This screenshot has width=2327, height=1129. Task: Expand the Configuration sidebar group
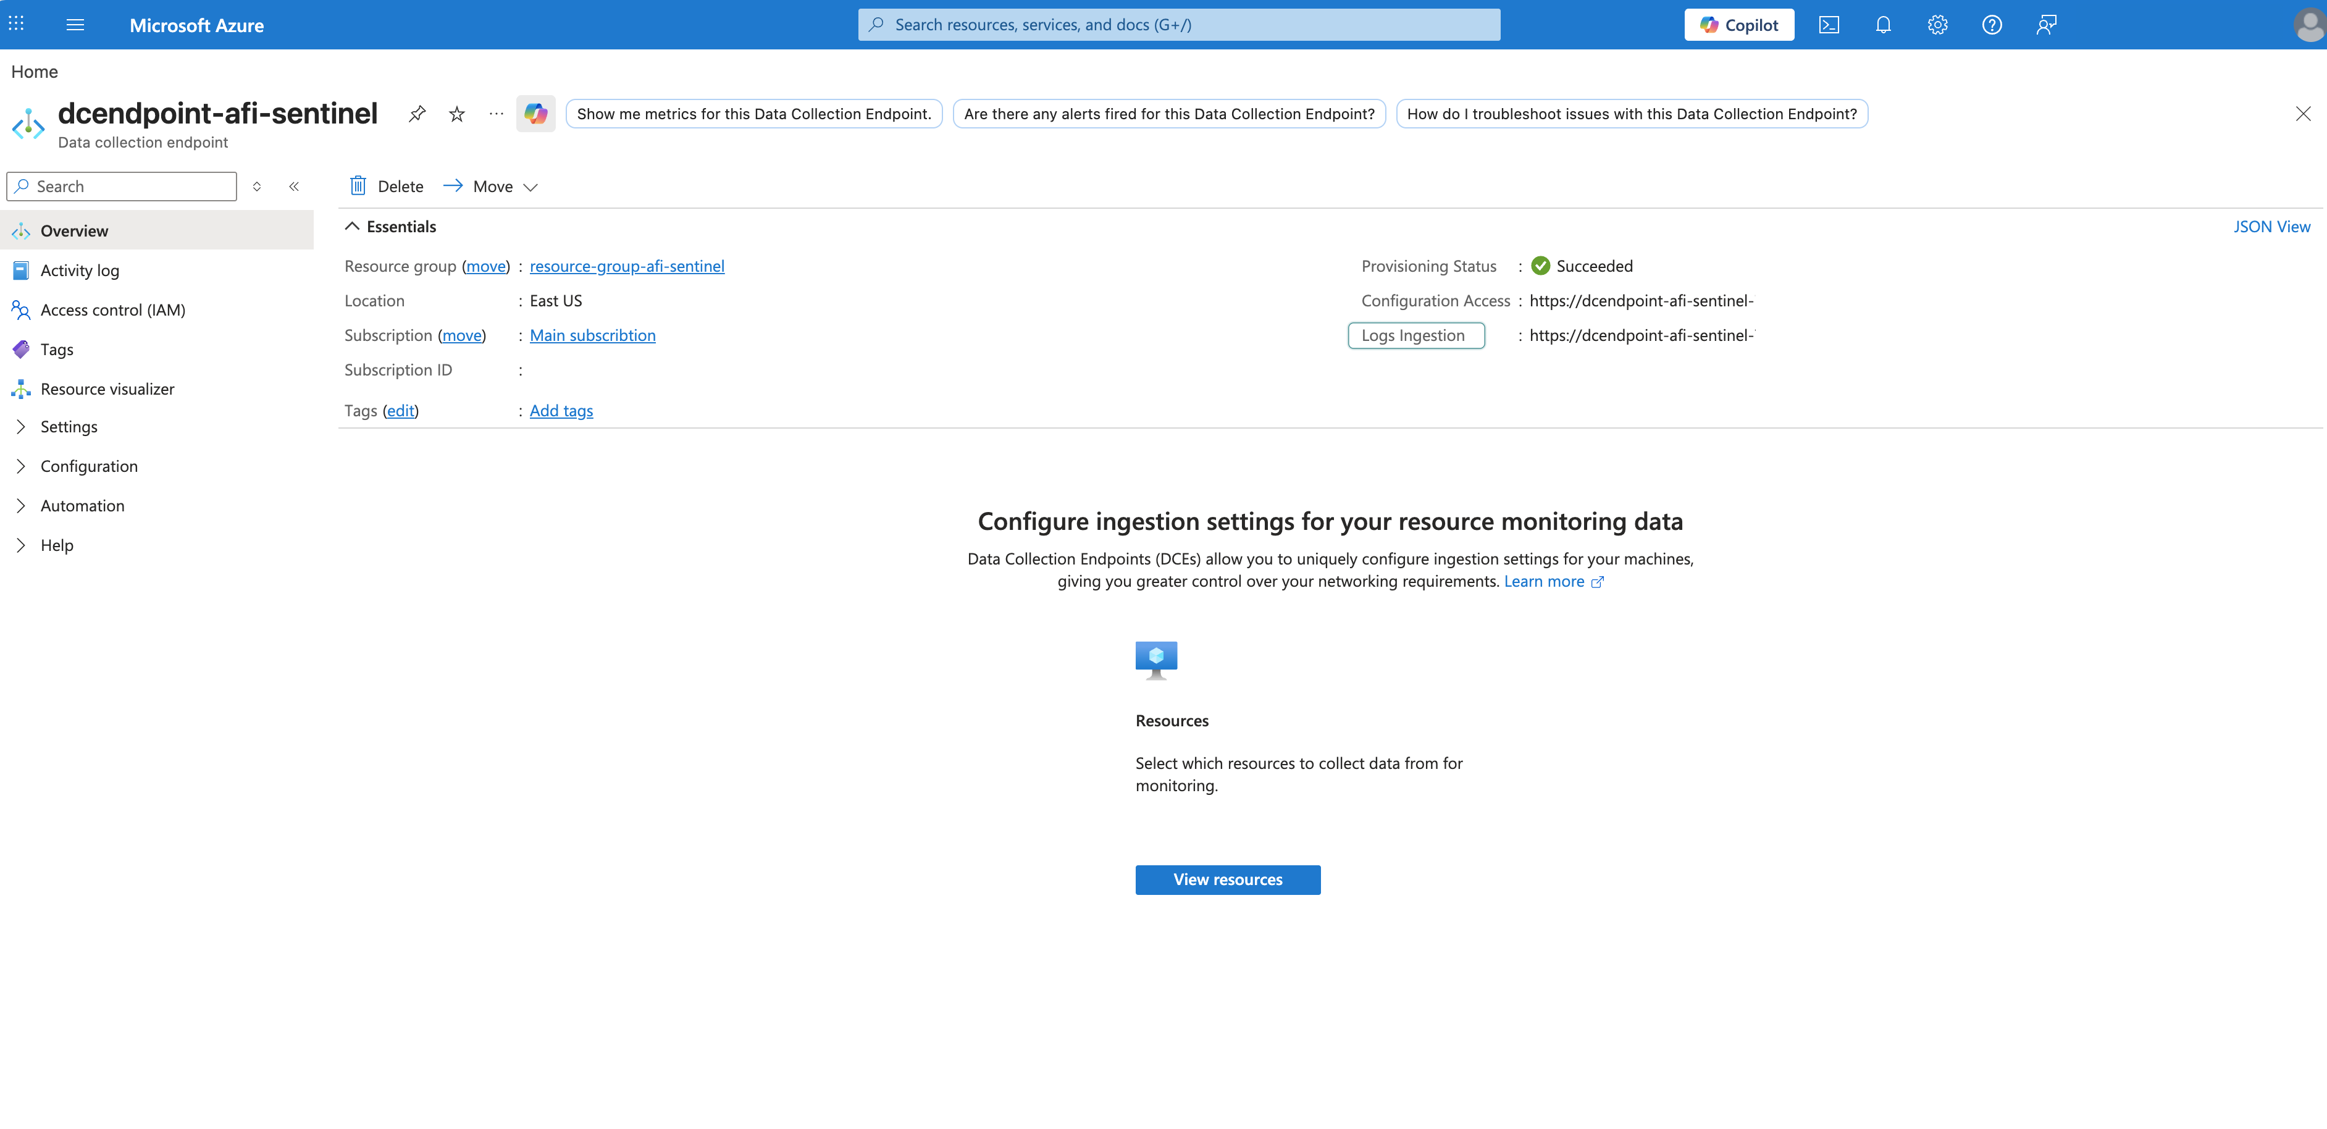pos(21,466)
